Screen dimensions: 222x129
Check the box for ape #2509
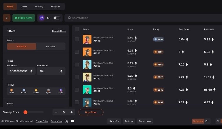click(77, 52)
